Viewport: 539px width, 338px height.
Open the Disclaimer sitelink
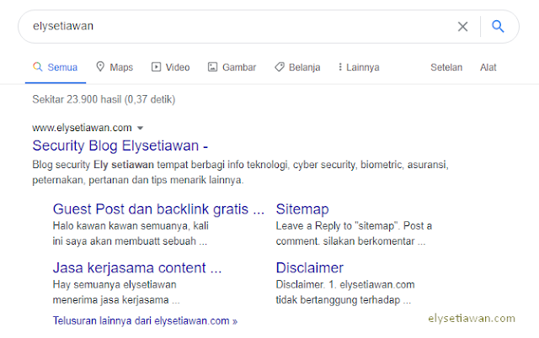pyautogui.click(x=309, y=267)
